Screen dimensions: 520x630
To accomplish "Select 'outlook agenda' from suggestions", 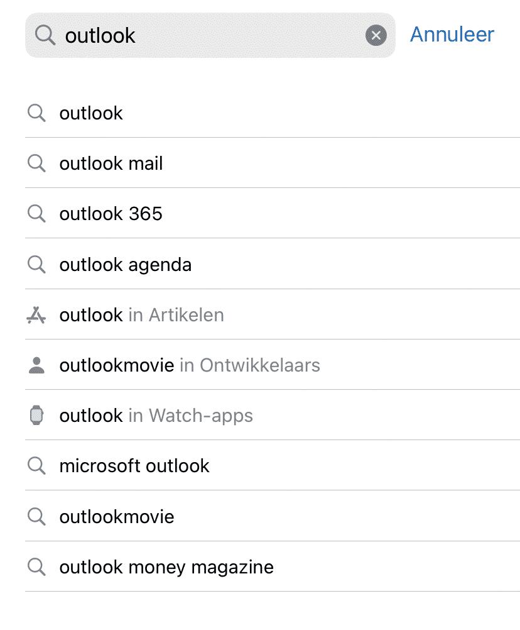I will coord(273,264).
